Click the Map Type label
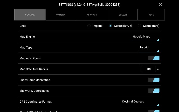Screen dimensions: 179x112 (x=26, y=48)
